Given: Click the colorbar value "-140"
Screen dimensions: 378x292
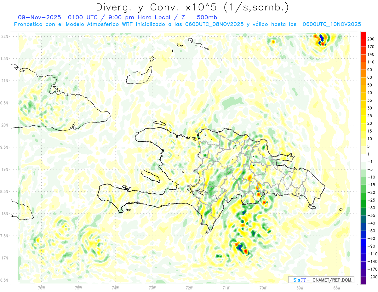Looking at the screenshot, I should pyautogui.click(x=372, y=262).
